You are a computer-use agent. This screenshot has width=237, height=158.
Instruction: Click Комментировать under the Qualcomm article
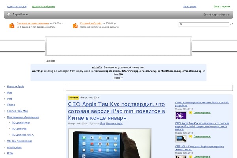click(x=202, y=113)
